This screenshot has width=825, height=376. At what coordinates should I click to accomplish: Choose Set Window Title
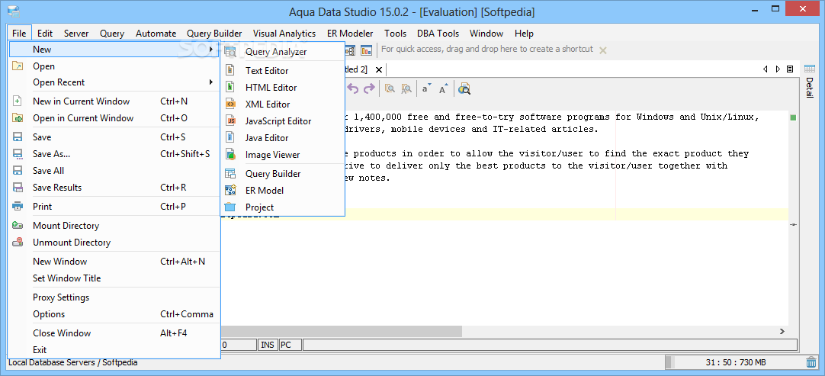coord(114,278)
